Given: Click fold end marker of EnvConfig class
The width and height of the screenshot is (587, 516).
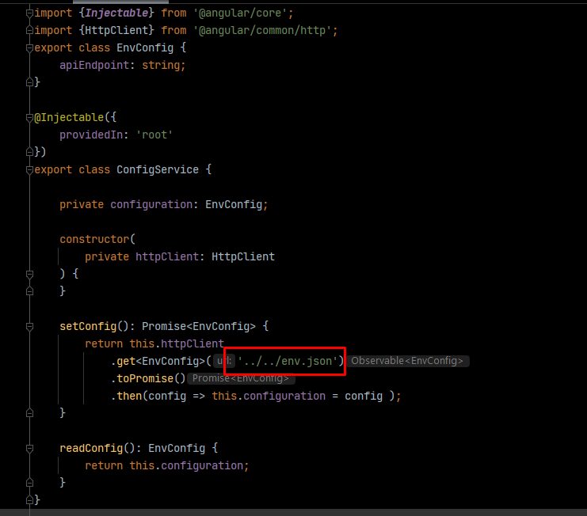Looking at the screenshot, I should pyautogui.click(x=29, y=82).
